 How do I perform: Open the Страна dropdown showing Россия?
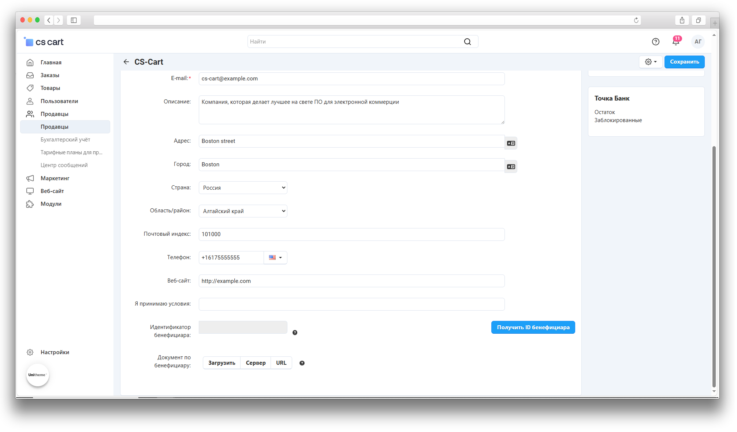243,188
